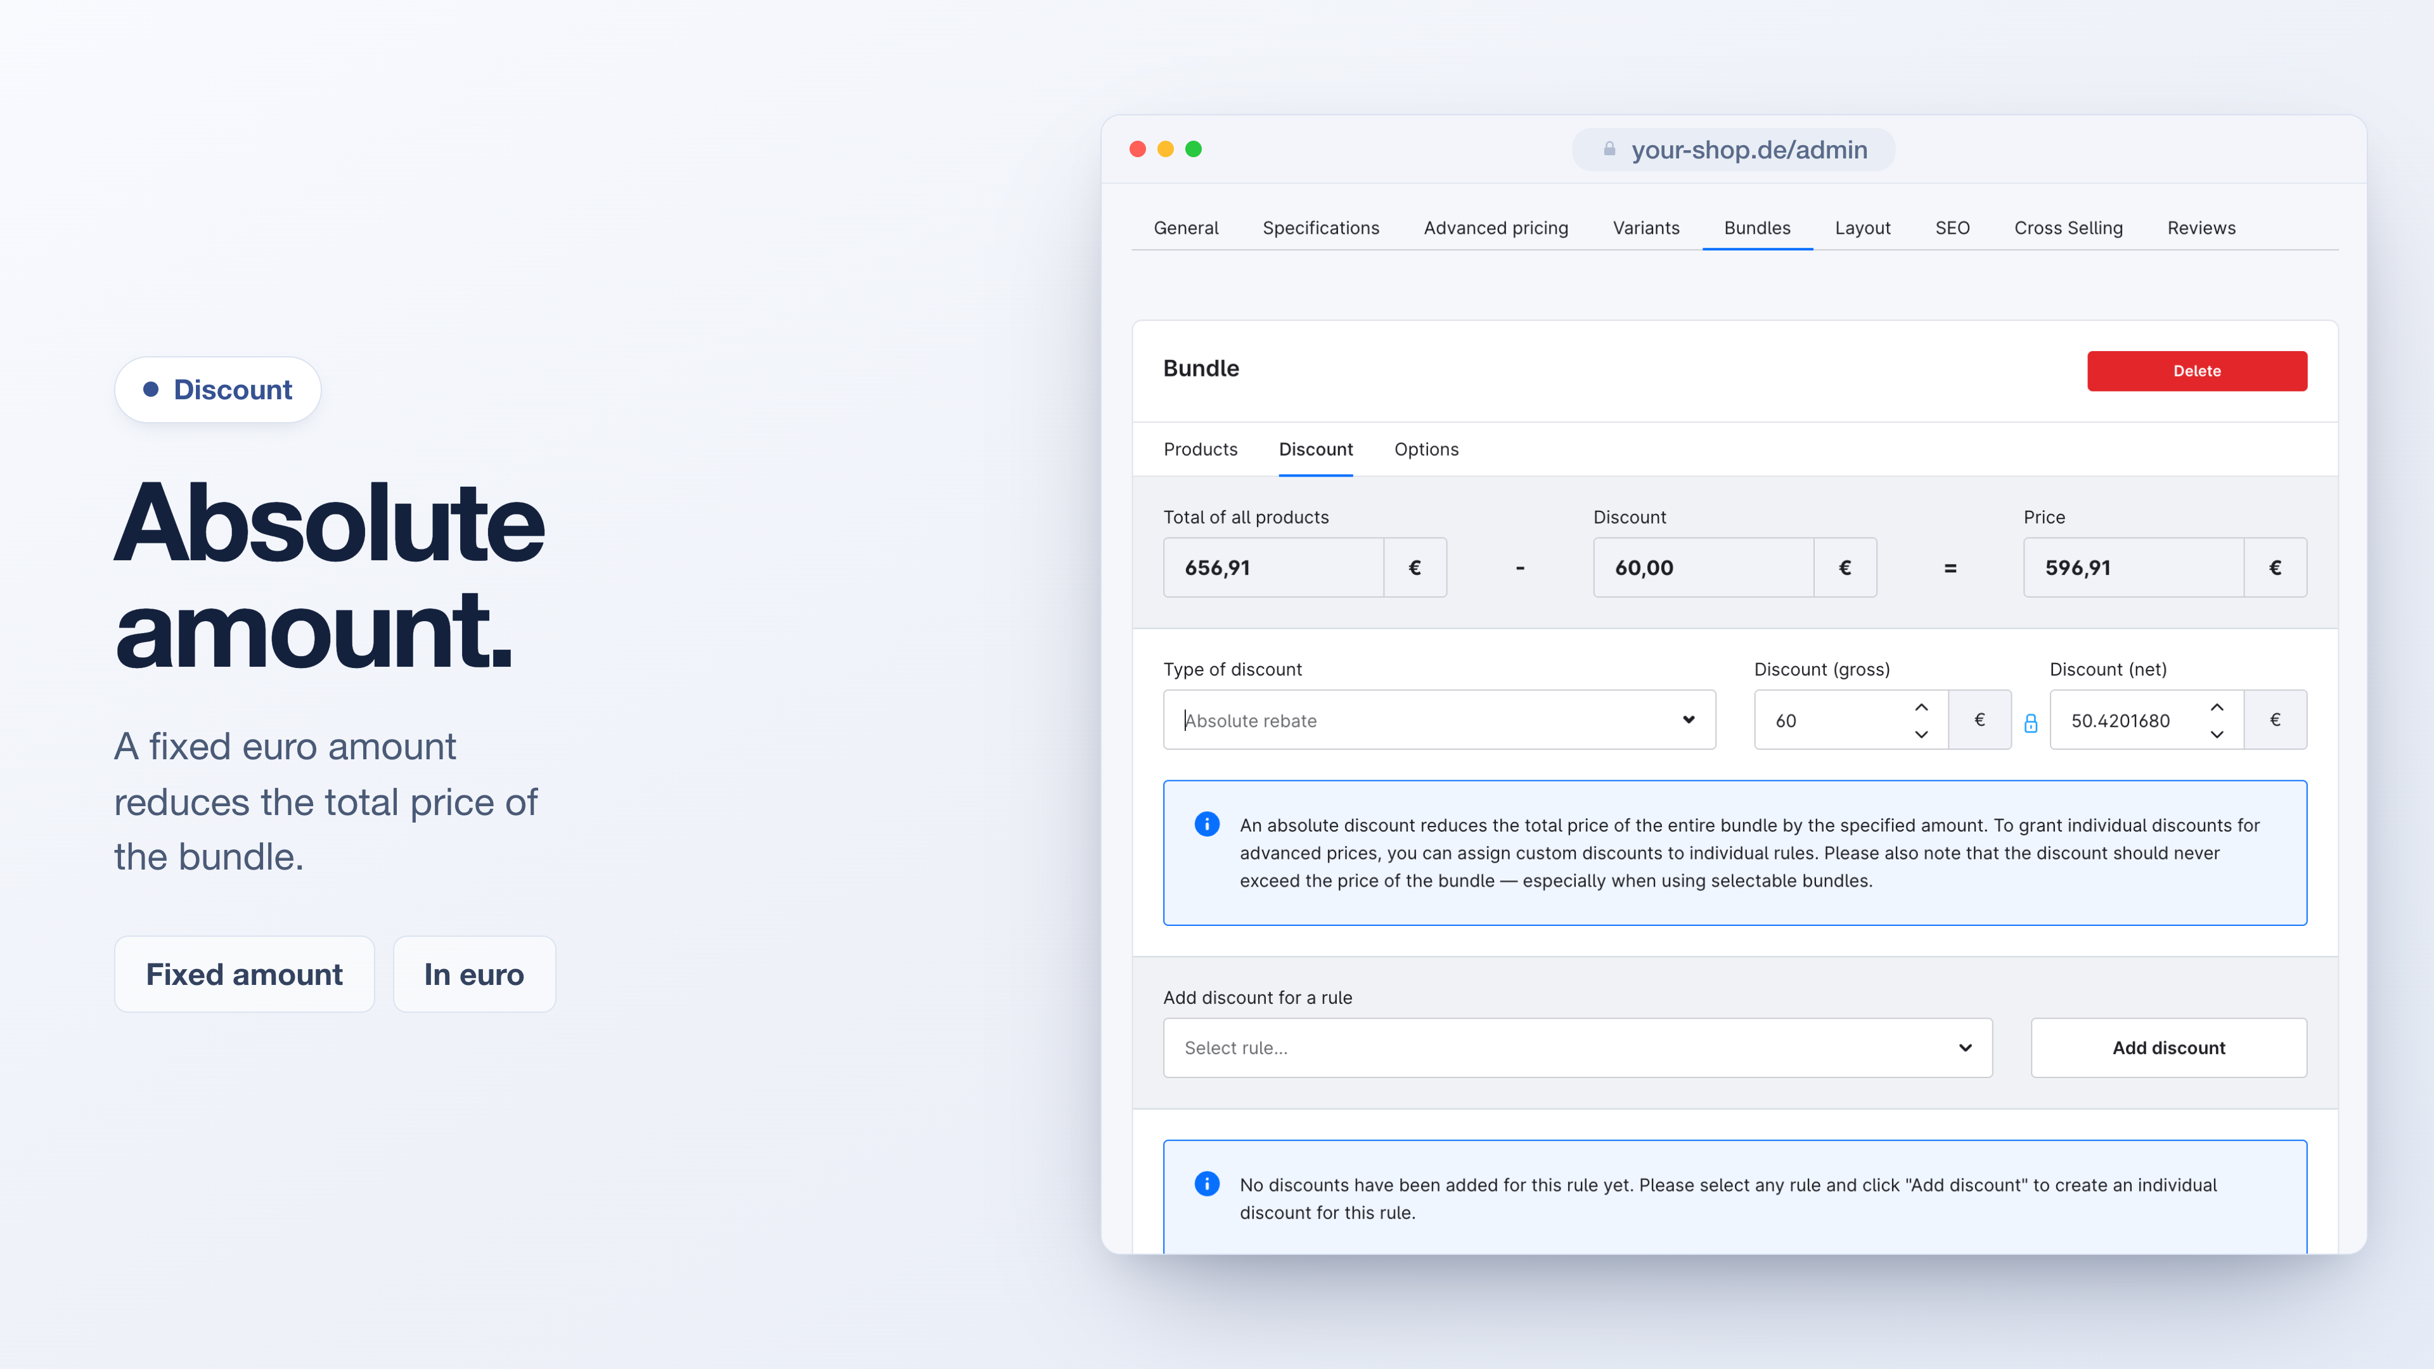The image size is (2434, 1369).
Task: Click the Bundle card heading
Action: (x=1201, y=368)
